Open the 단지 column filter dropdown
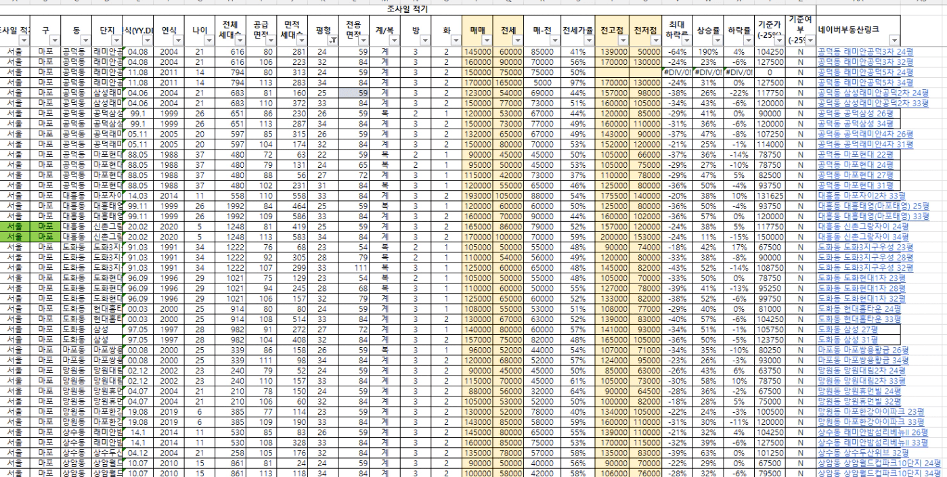 pyautogui.click(x=117, y=41)
